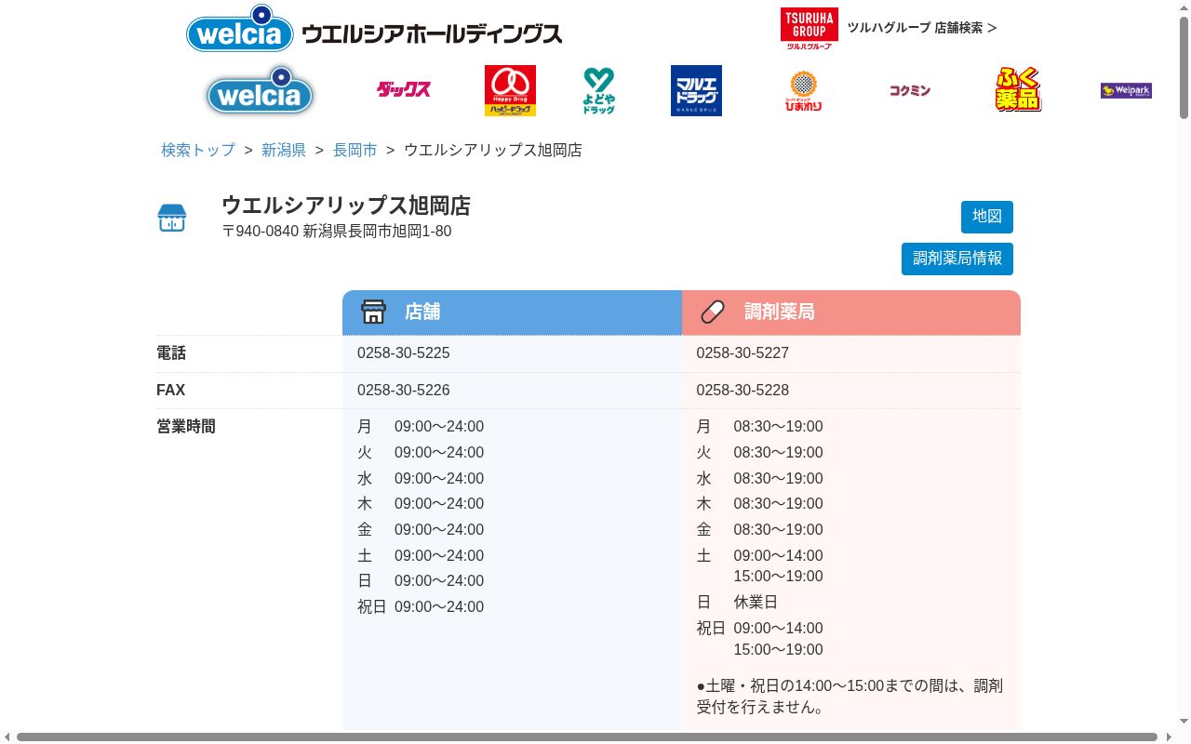Click the ウエルシアホールディングス title text
The image size is (1191, 744).
point(433,35)
